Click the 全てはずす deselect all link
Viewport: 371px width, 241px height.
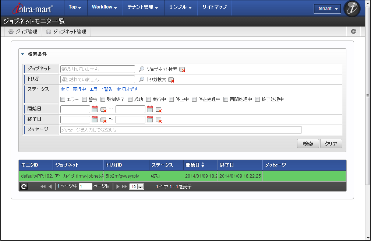(127, 89)
